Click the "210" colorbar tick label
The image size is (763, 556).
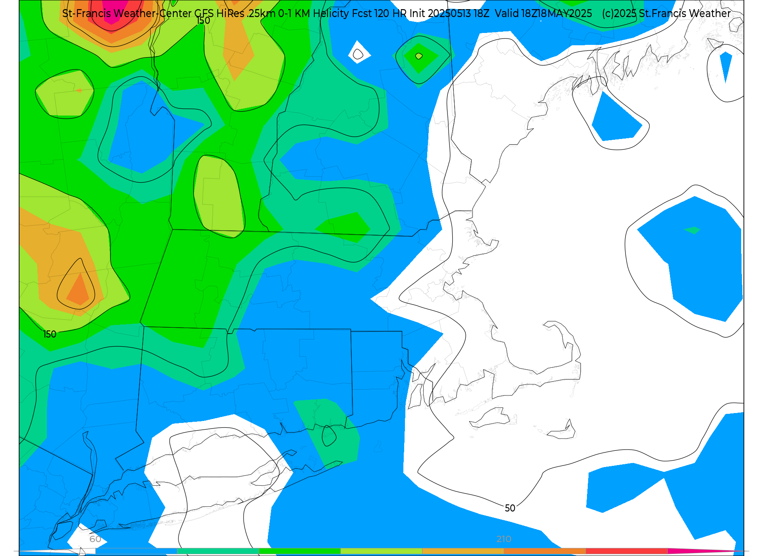[x=504, y=539]
